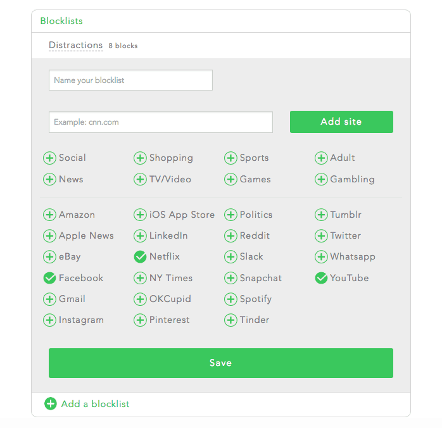Save the blocklist with Save button
Screen dimensions: 442x428
tap(221, 363)
